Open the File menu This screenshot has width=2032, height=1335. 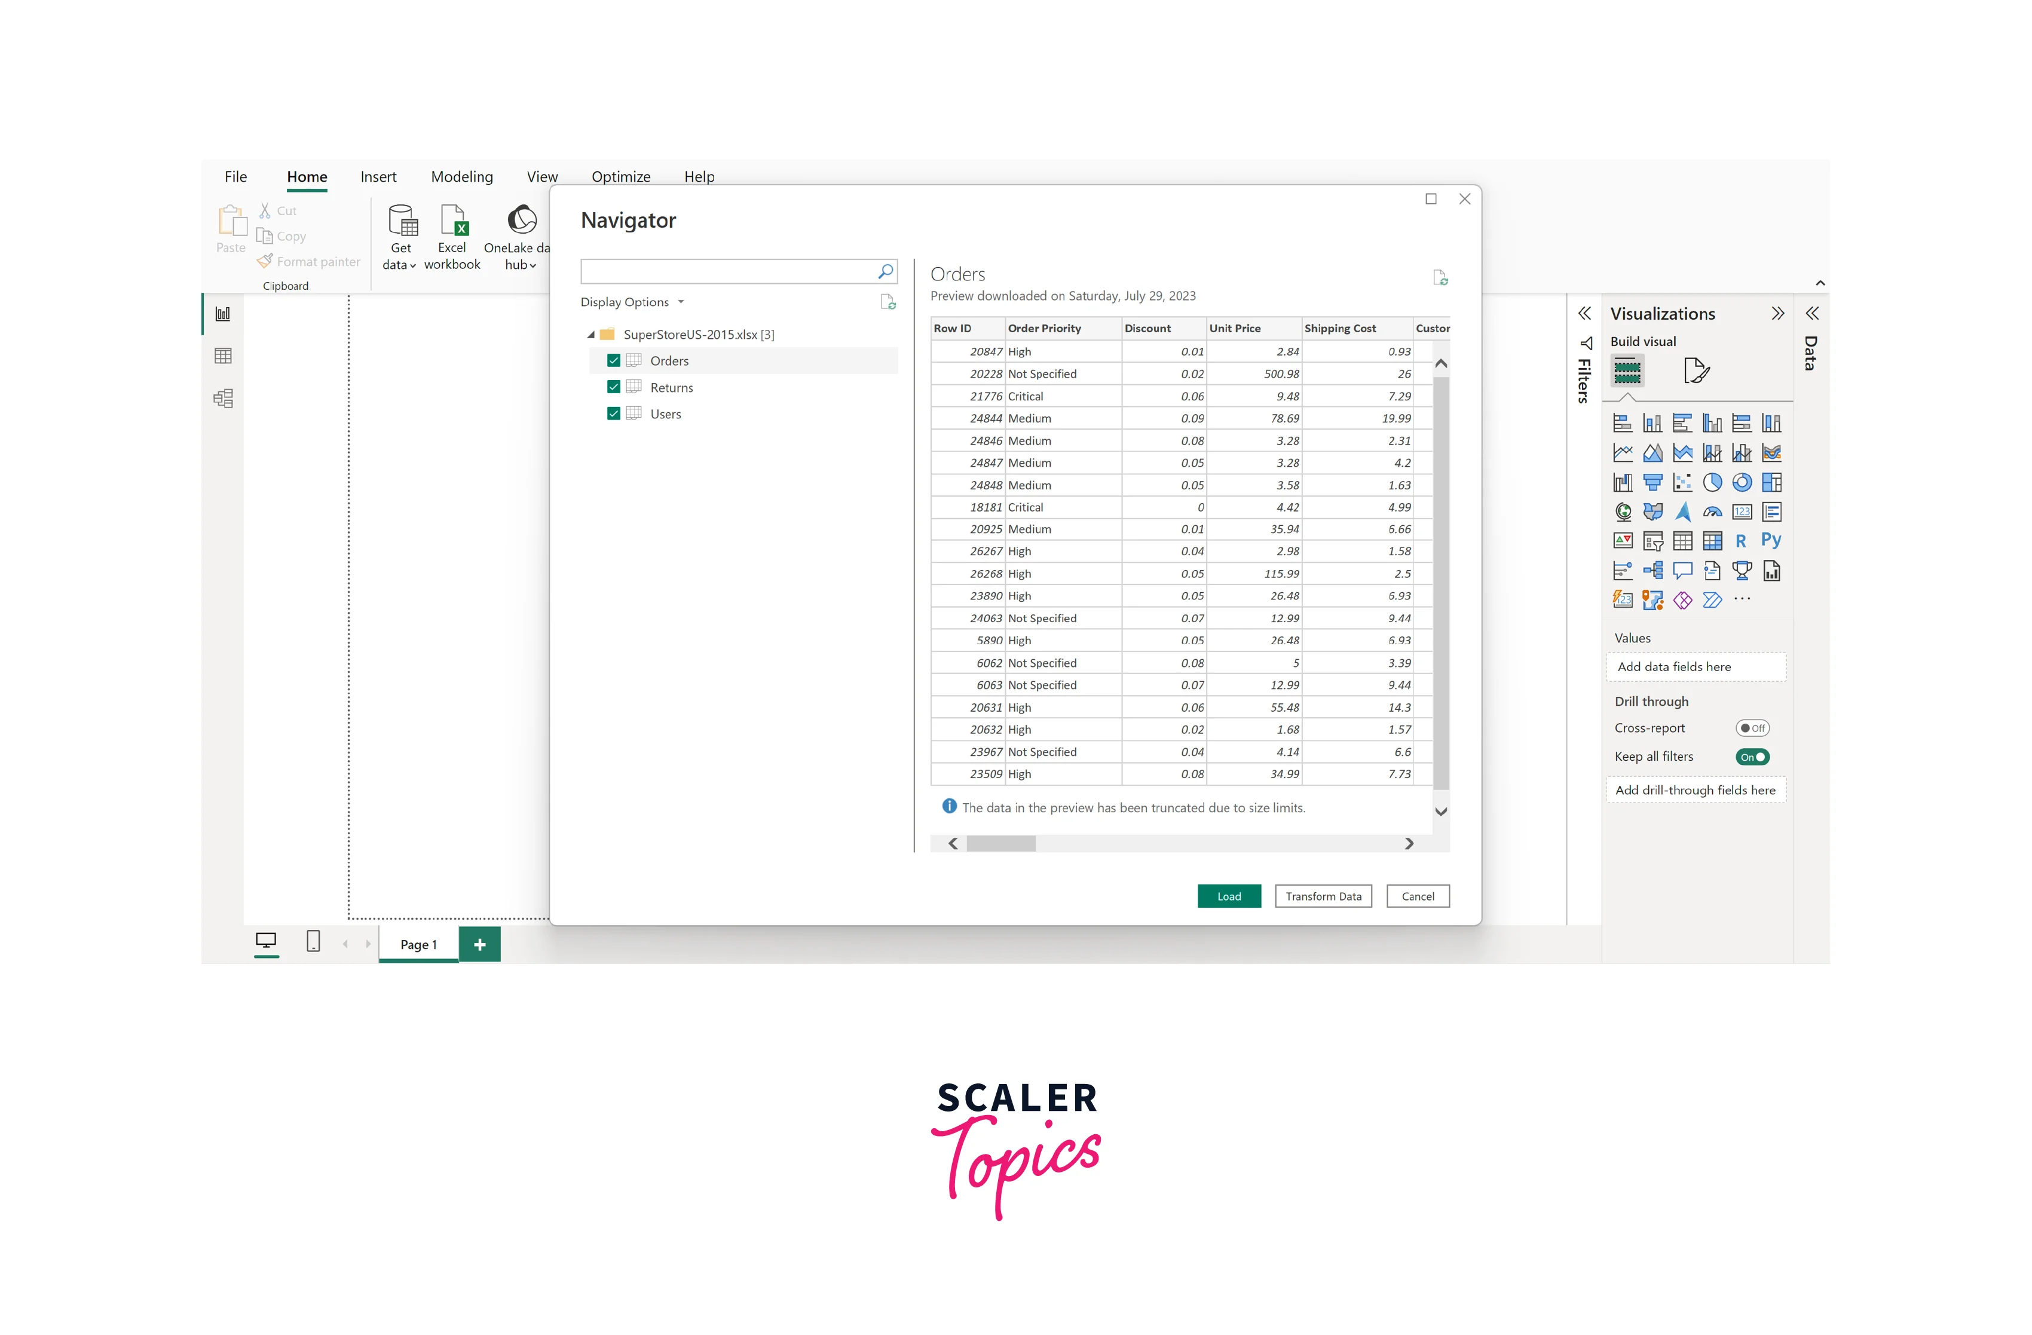(x=235, y=177)
